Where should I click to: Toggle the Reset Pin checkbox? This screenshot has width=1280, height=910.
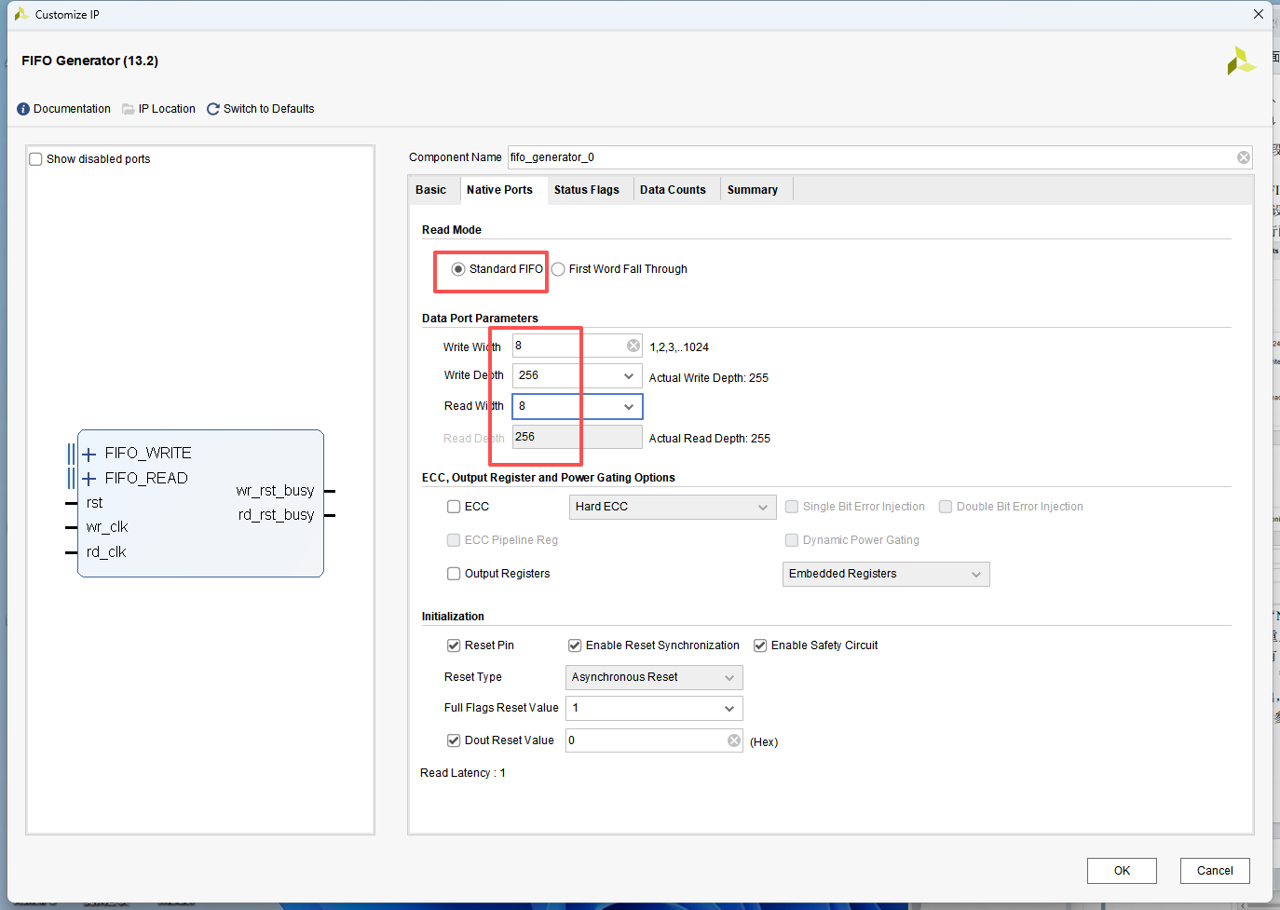point(454,645)
